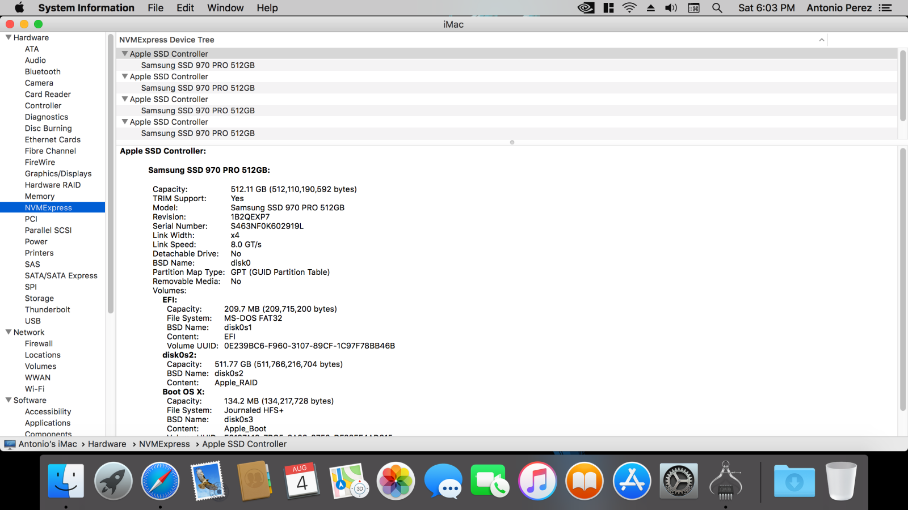
Task: Open the Edit menu
Action: click(185, 8)
